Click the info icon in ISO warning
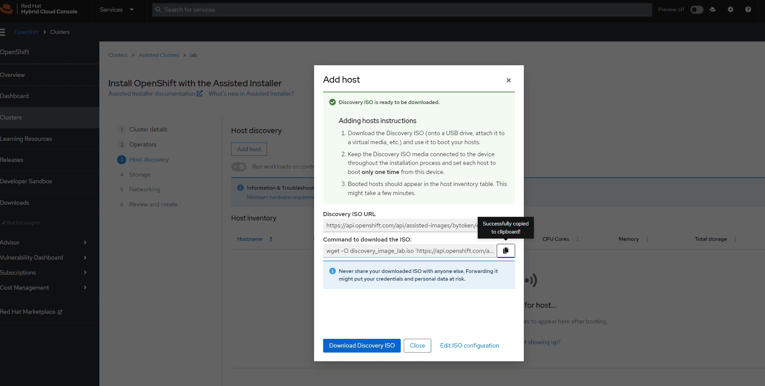Image resolution: width=765 pixels, height=386 pixels. (332, 271)
